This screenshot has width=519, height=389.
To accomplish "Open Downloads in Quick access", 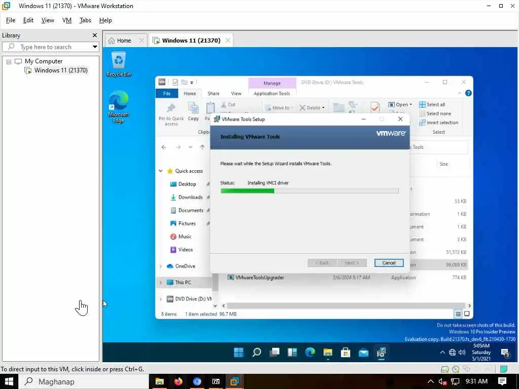I will tap(186, 198).
